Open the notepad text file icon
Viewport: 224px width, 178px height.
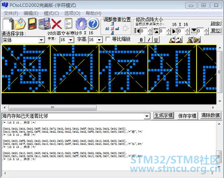coord(68,23)
